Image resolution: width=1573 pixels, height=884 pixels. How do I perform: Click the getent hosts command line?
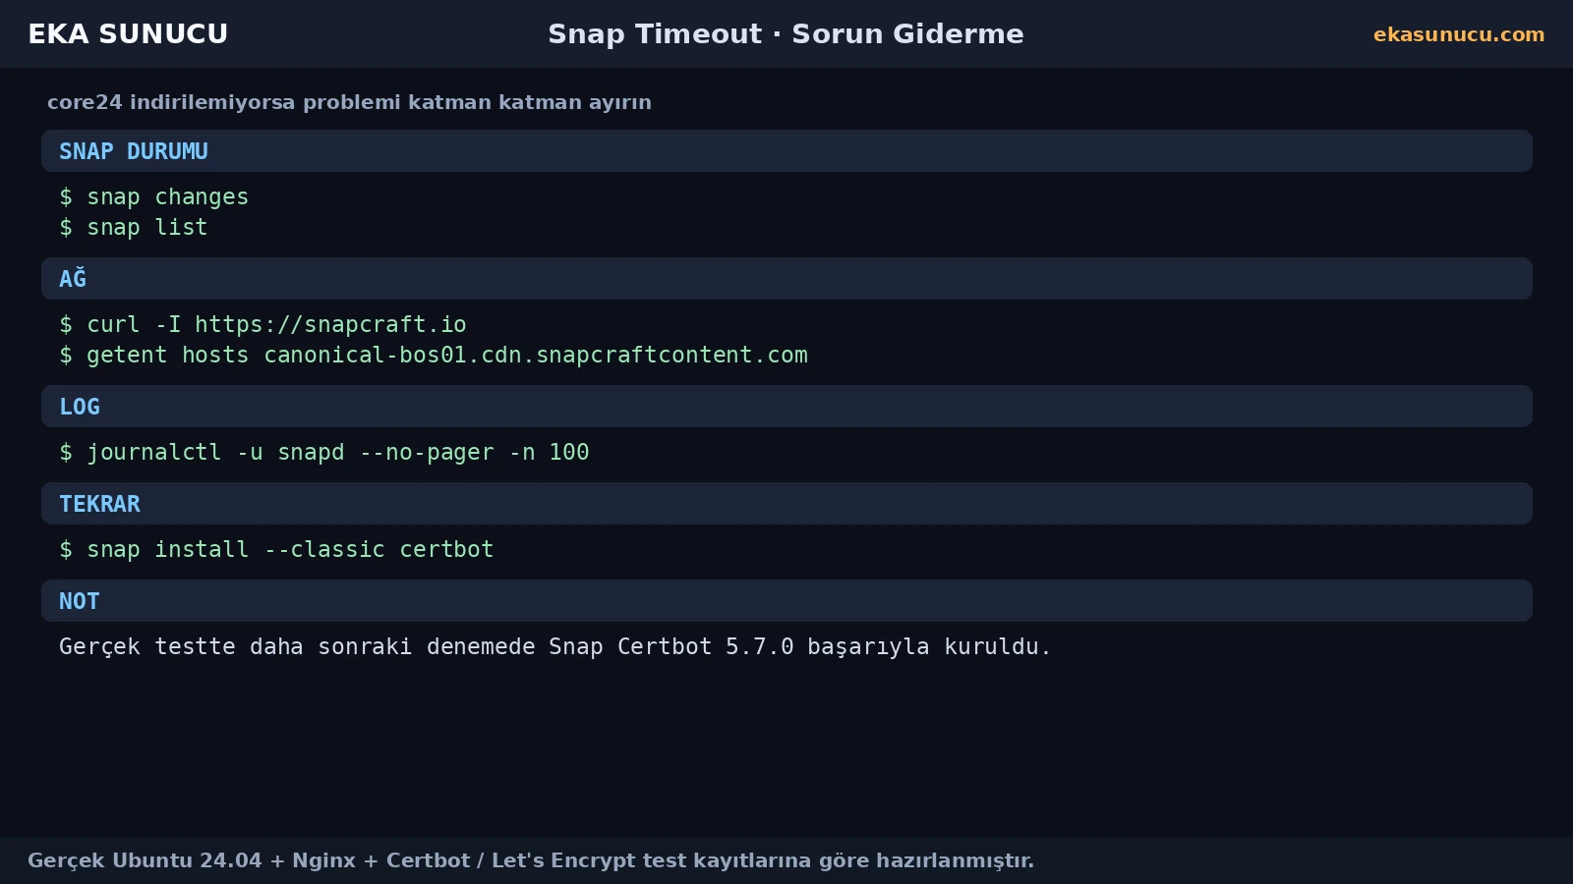(434, 356)
